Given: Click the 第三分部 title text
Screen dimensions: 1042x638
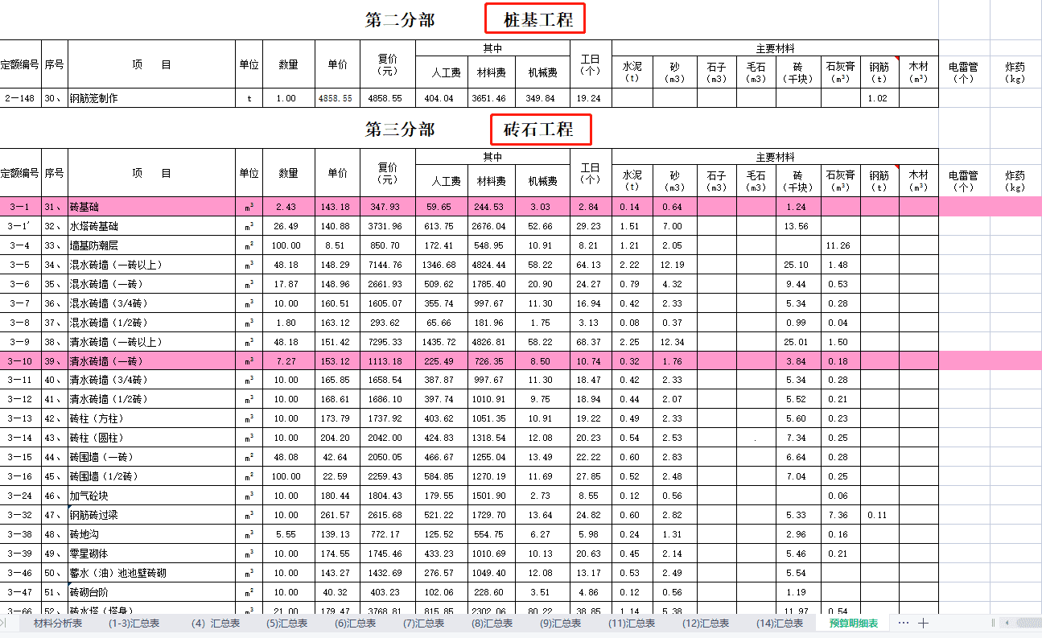Looking at the screenshot, I should 400,130.
